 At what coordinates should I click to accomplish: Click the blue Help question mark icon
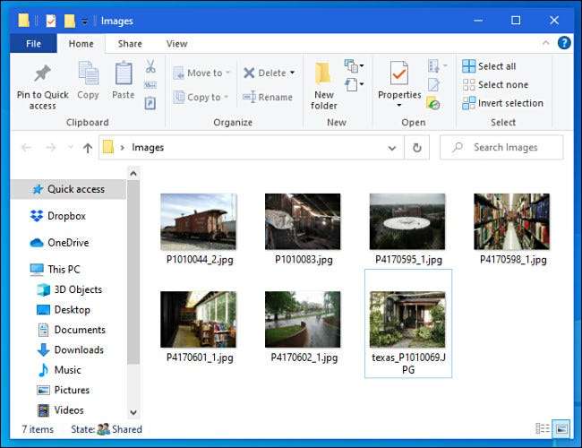click(x=564, y=43)
